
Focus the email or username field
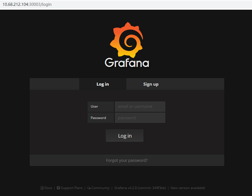point(140,106)
